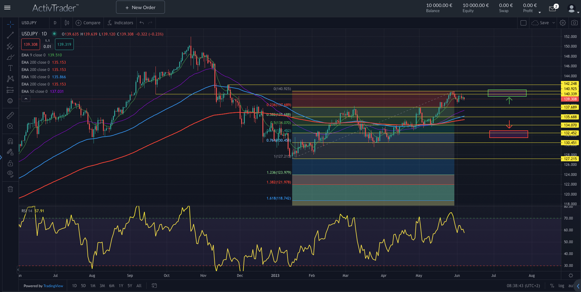The width and height of the screenshot is (581, 292).
Task: Toggle hide all drawings eye icon
Action: [x=10, y=174]
